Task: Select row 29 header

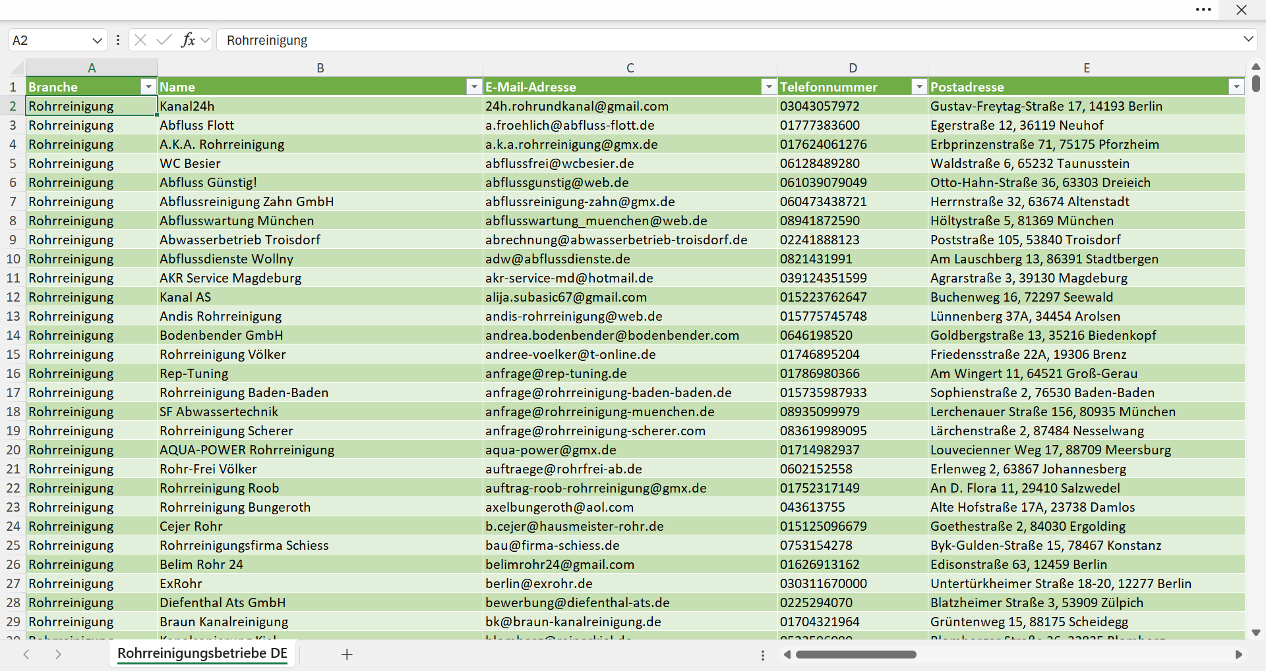Action: 13,622
